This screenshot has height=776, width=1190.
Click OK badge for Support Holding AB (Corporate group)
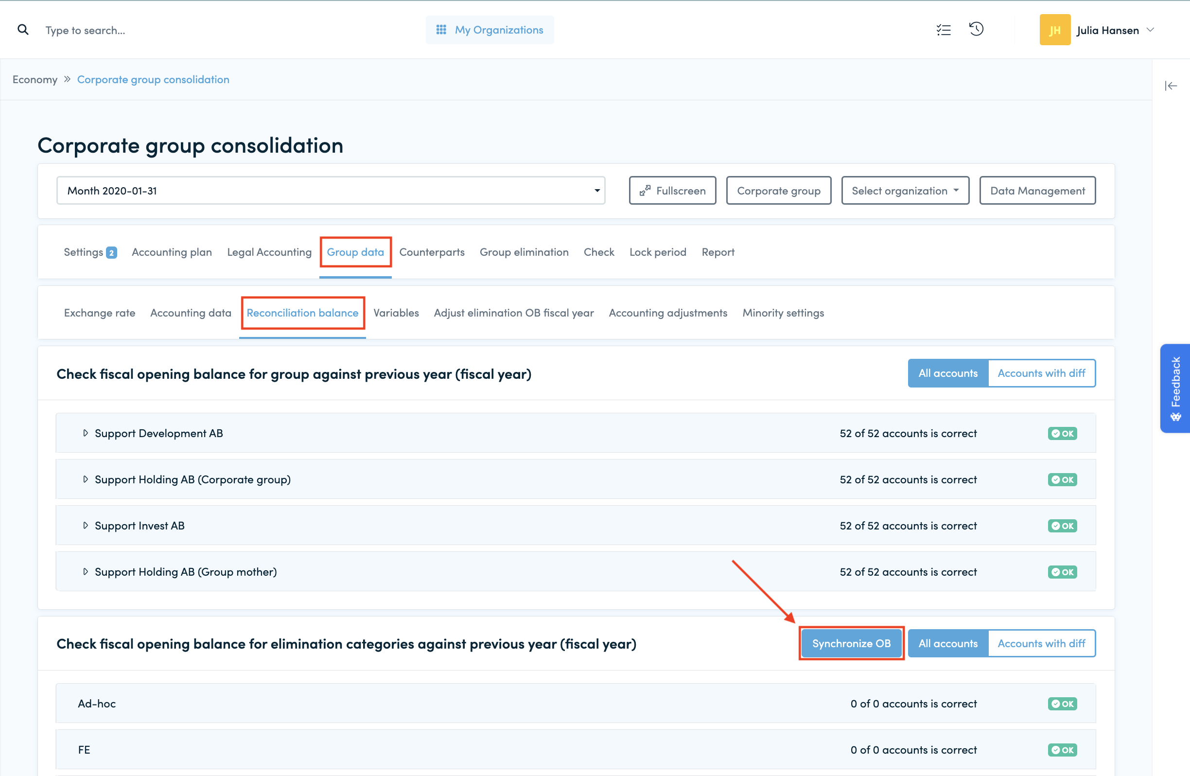[x=1063, y=480]
